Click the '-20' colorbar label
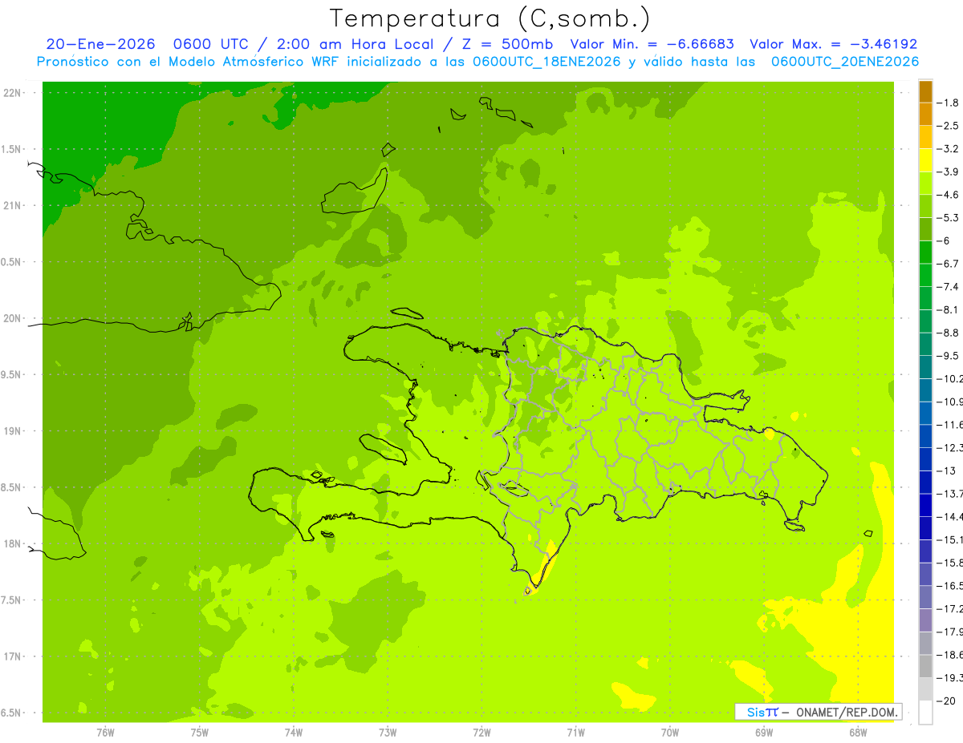Viewport: 963px width, 743px height. coord(948,701)
